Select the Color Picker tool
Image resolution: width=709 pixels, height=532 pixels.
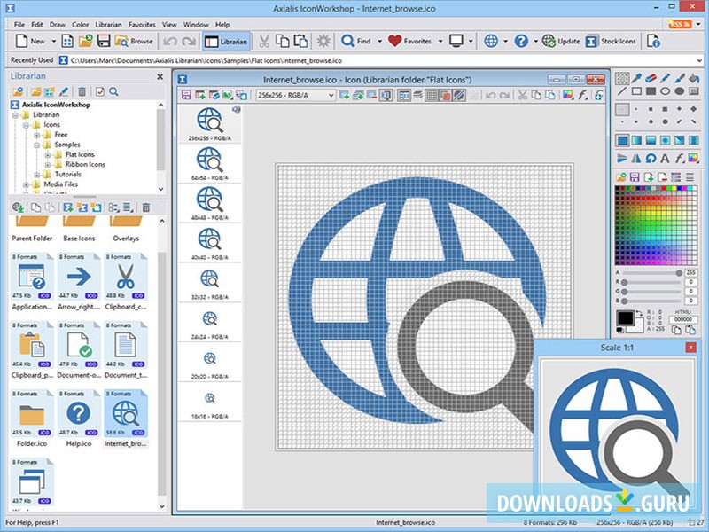coord(635,78)
